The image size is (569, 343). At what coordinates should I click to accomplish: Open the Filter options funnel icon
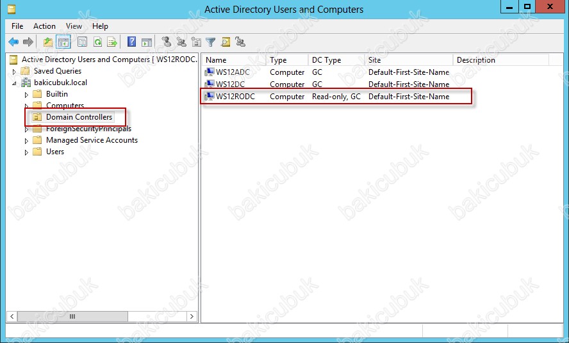(210, 42)
